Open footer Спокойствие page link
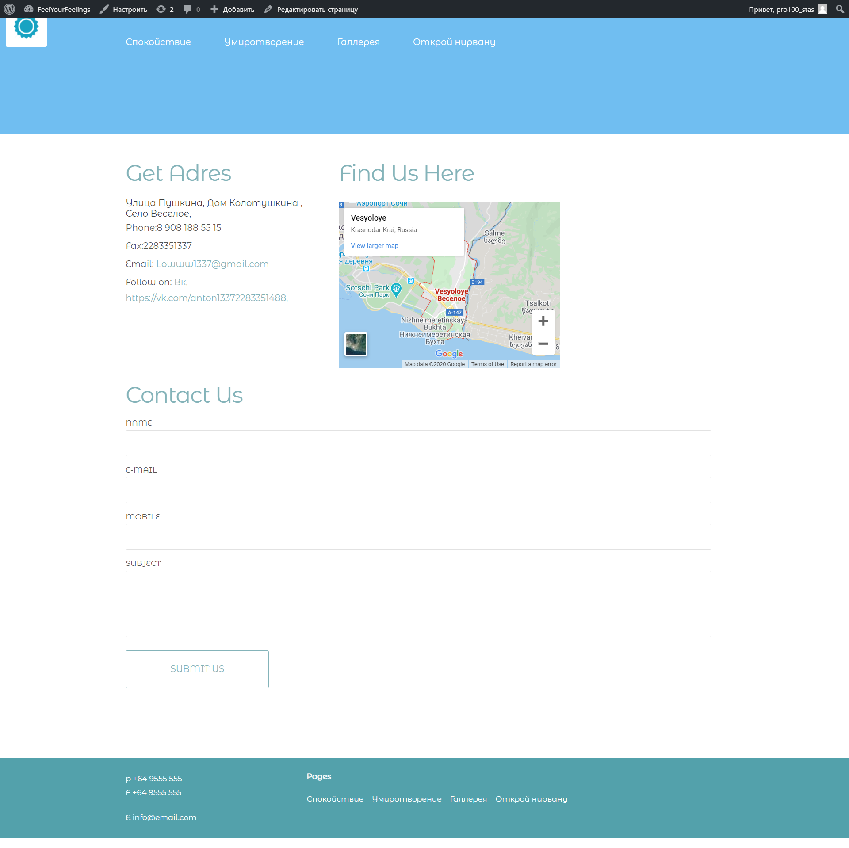The image size is (849, 848). (x=335, y=799)
